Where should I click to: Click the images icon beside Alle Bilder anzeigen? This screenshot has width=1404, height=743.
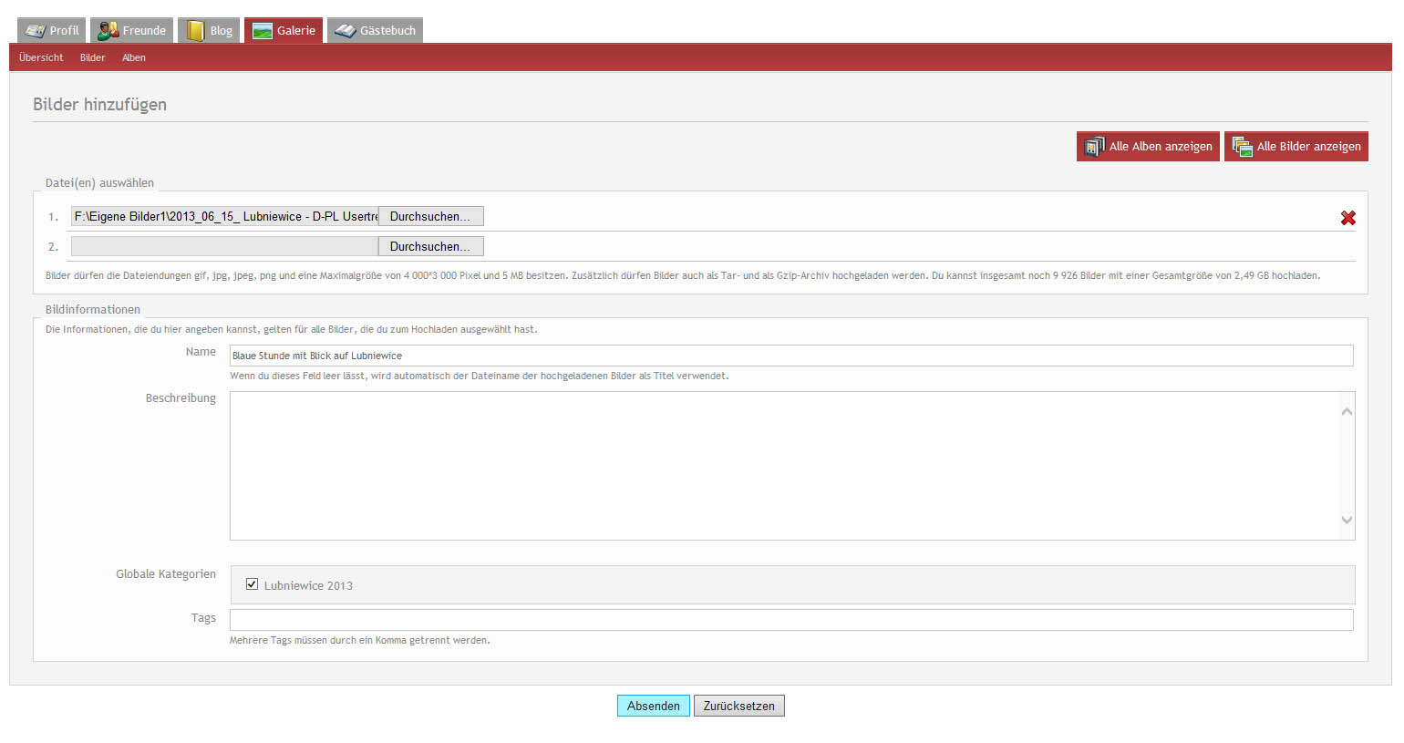coord(1242,147)
